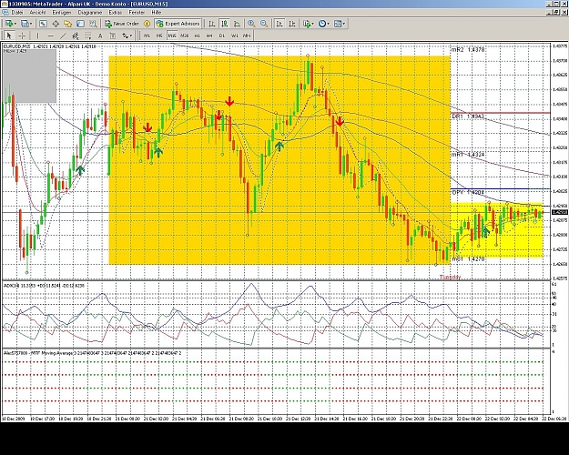Switch chart to bar chart style
Image resolution: width=569 pixels, height=455 pixels.
(212, 24)
